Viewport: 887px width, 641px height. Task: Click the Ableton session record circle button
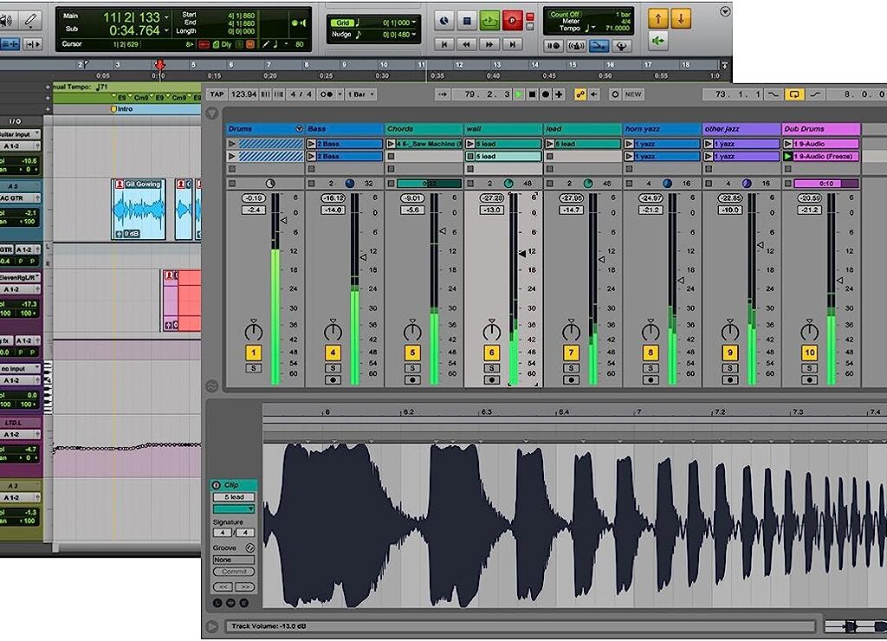tap(616, 94)
